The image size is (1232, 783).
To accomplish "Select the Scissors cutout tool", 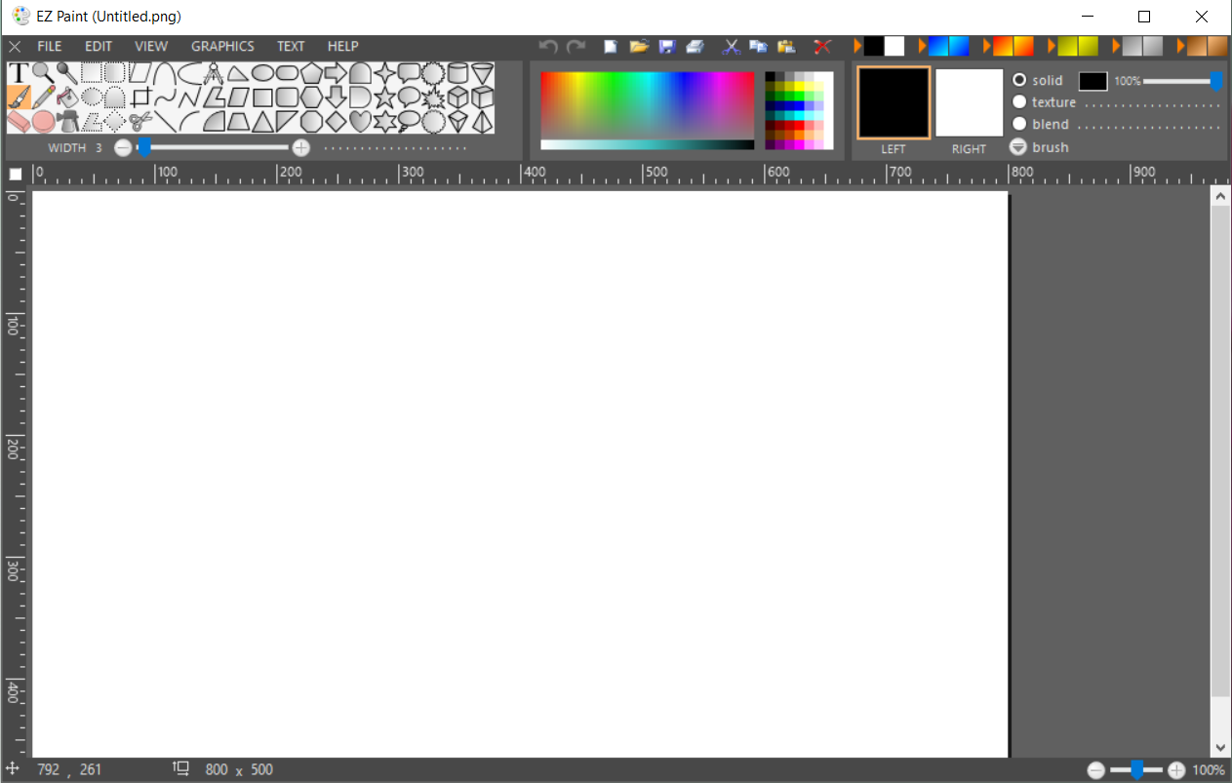I will pyautogui.click(x=141, y=121).
